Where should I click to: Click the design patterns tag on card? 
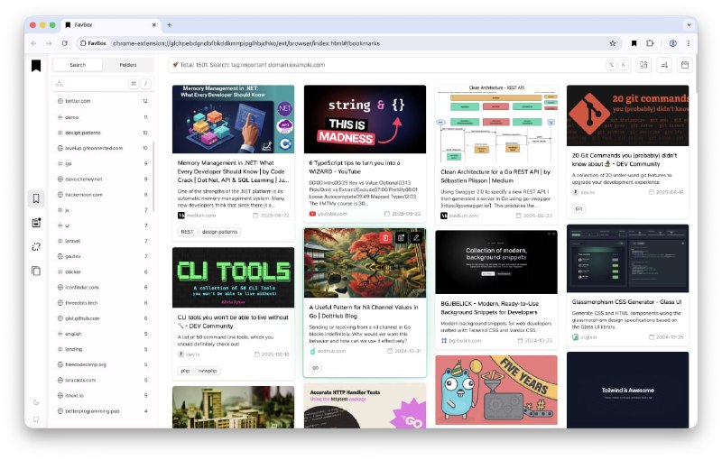point(219,232)
